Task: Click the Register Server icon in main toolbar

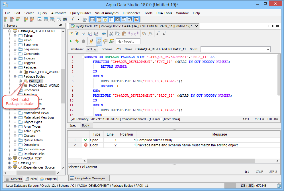Action: point(5,19)
